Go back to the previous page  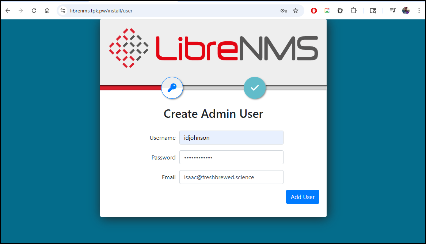coord(8,11)
